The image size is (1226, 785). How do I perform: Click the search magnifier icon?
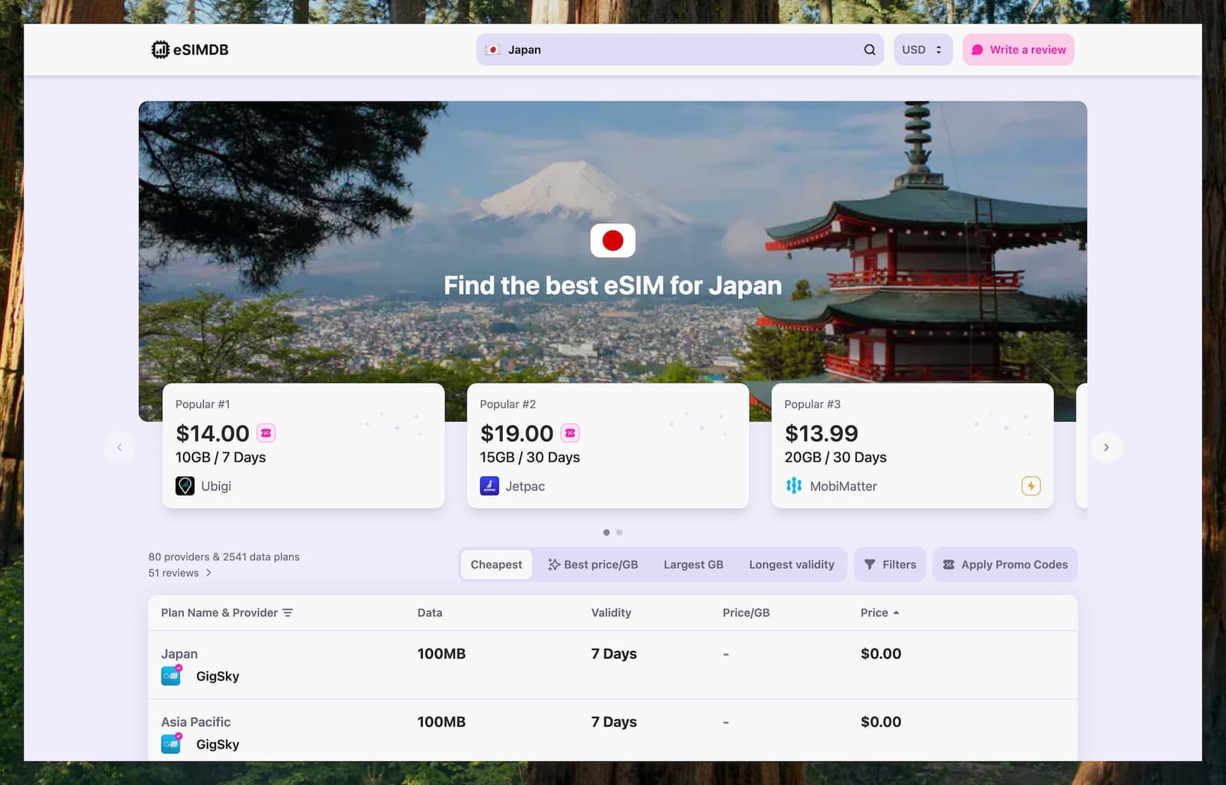(x=870, y=50)
